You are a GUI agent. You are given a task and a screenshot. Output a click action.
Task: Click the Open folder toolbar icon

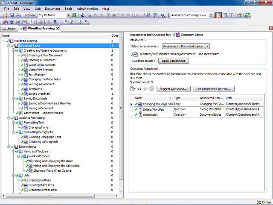(5, 15)
